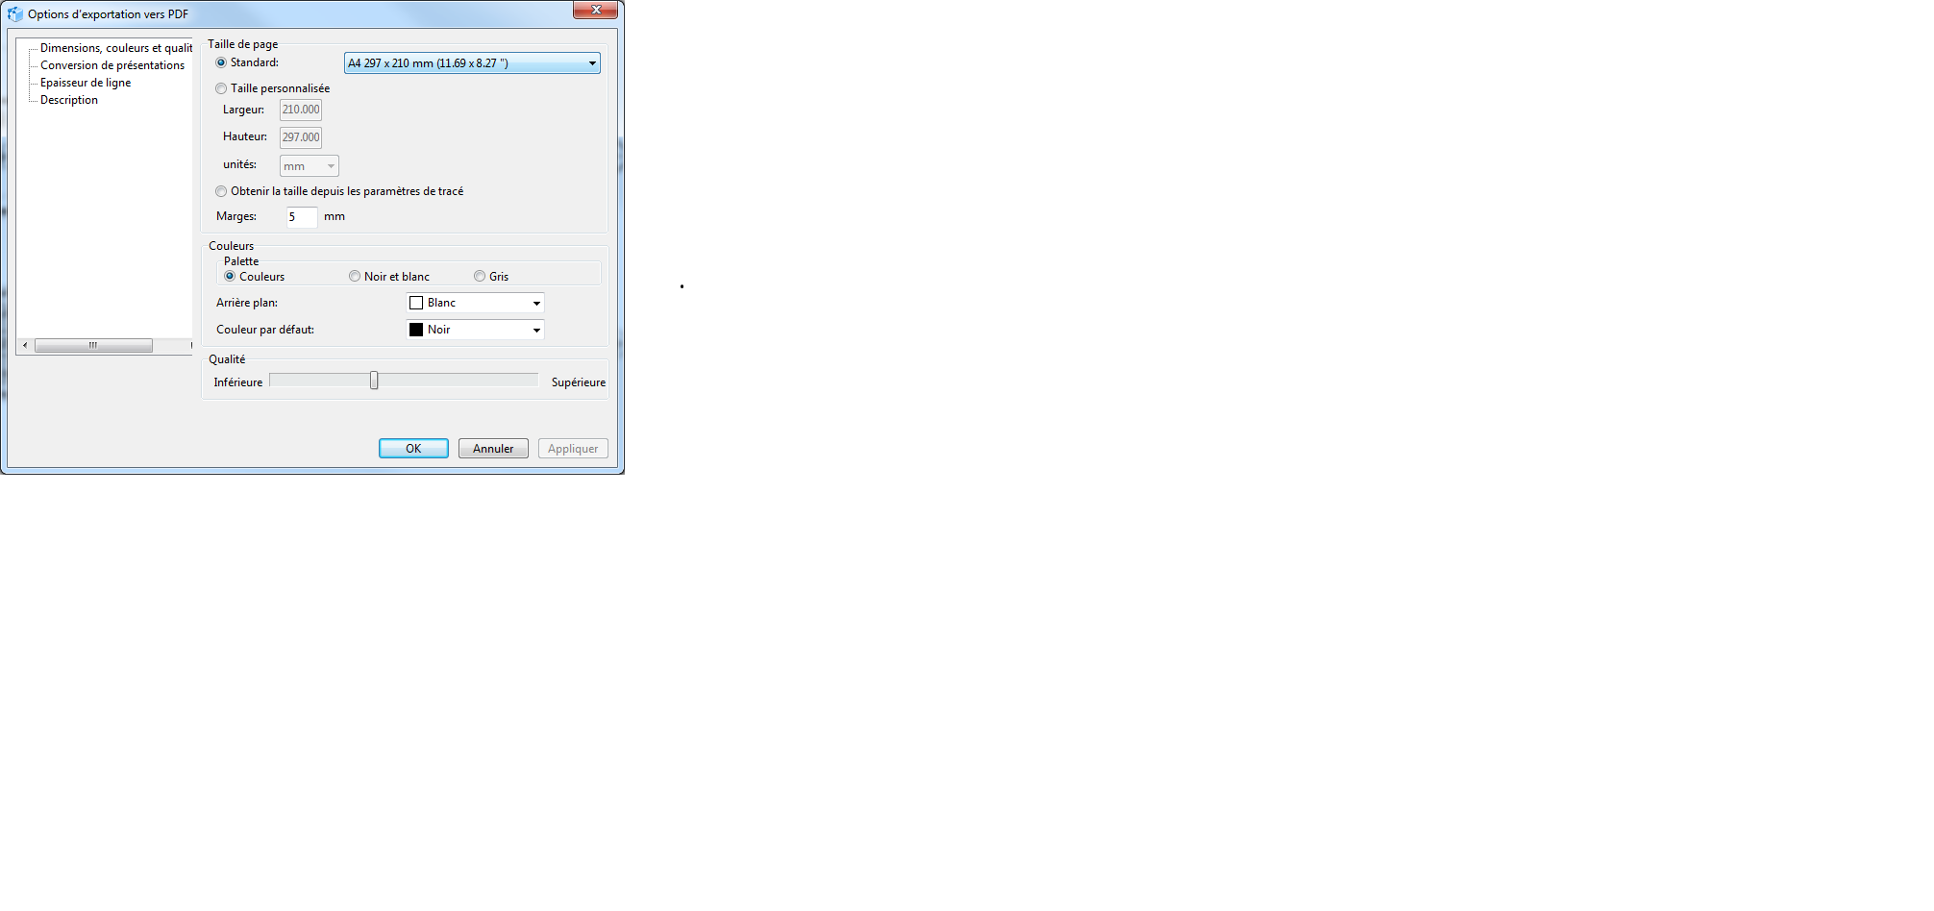Viewport: 1934px width, 911px height.
Task: Switch palette to Noir et blanc
Action: point(355,277)
